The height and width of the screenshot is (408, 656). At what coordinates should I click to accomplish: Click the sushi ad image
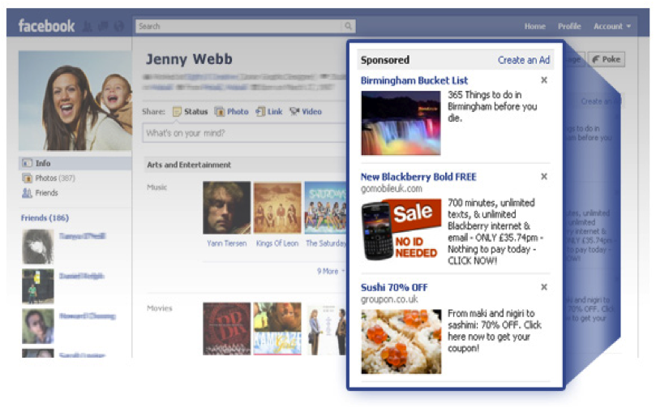401,341
